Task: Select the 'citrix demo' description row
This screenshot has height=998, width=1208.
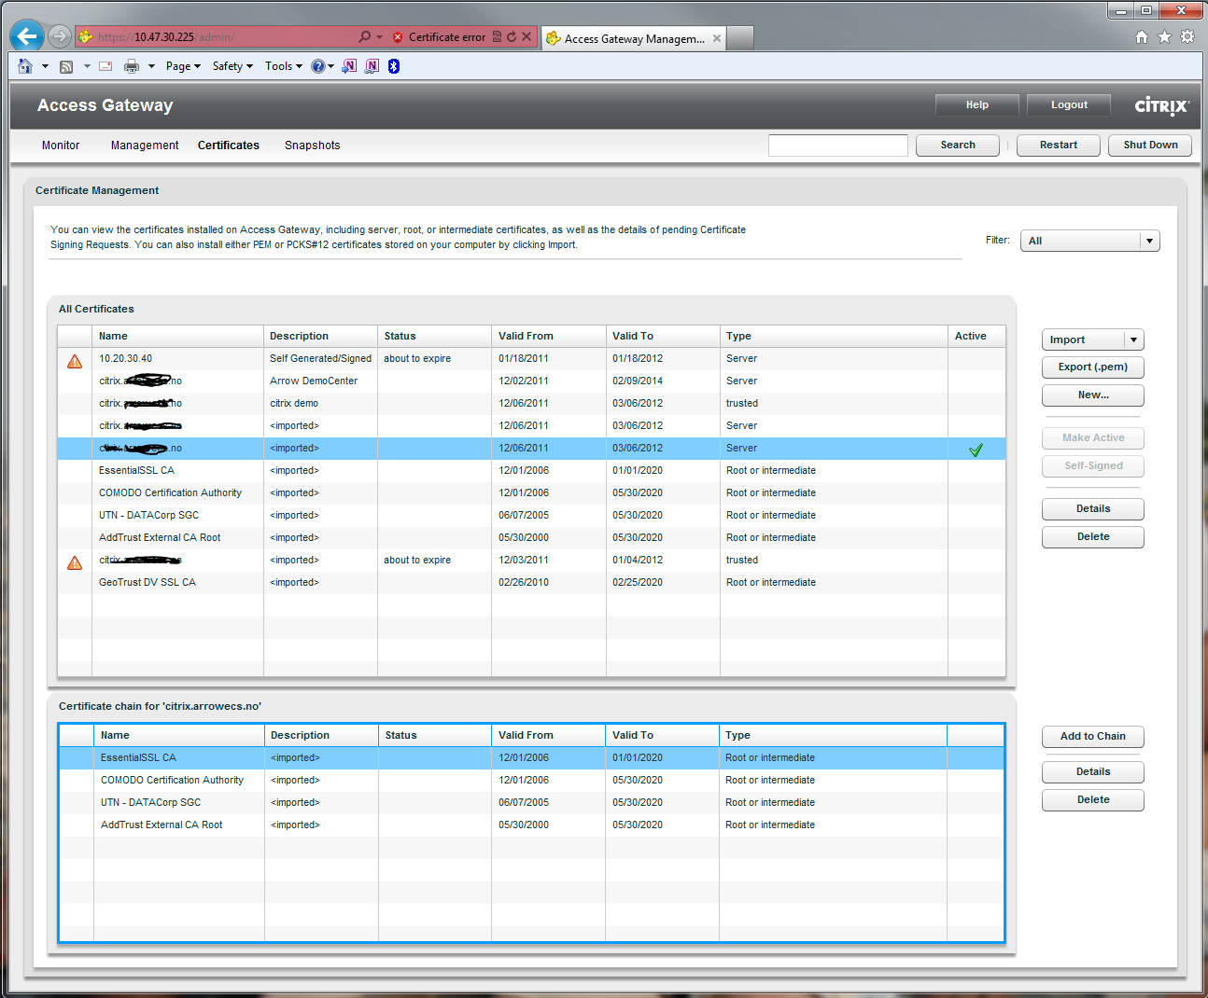Action: tap(531, 403)
